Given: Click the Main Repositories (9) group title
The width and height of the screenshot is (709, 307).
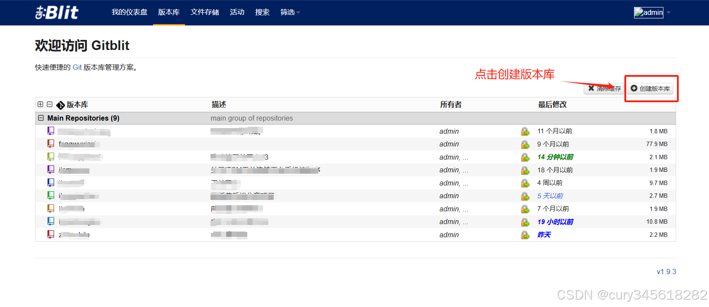Looking at the screenshot, I should point(83,118).
